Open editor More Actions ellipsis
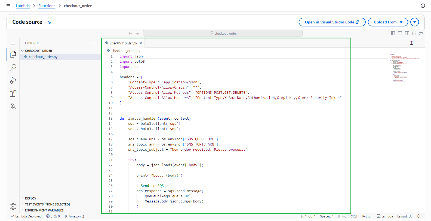 [418, 43]
